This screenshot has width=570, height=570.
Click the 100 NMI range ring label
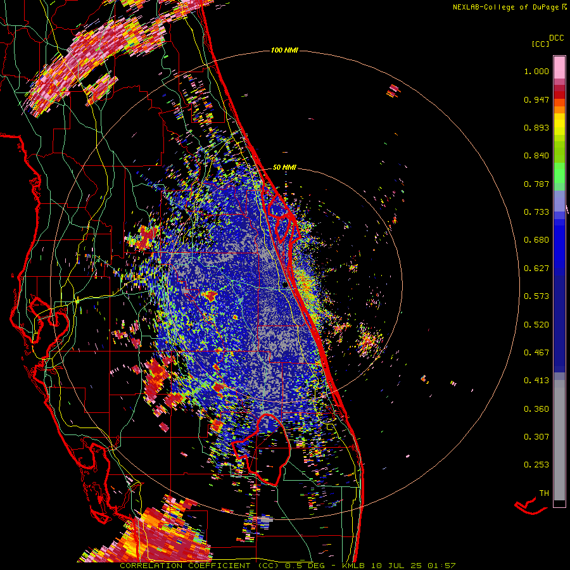(x=284, y=50)
